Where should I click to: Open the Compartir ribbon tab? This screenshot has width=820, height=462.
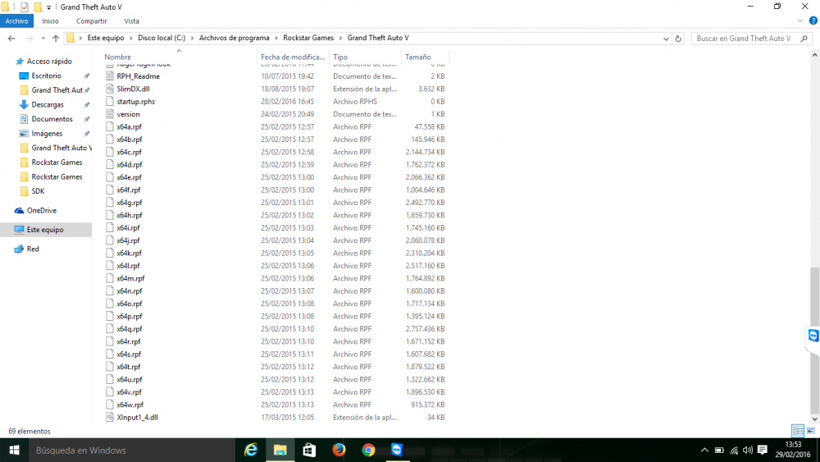pyautogui.click(x=92, y=21)
